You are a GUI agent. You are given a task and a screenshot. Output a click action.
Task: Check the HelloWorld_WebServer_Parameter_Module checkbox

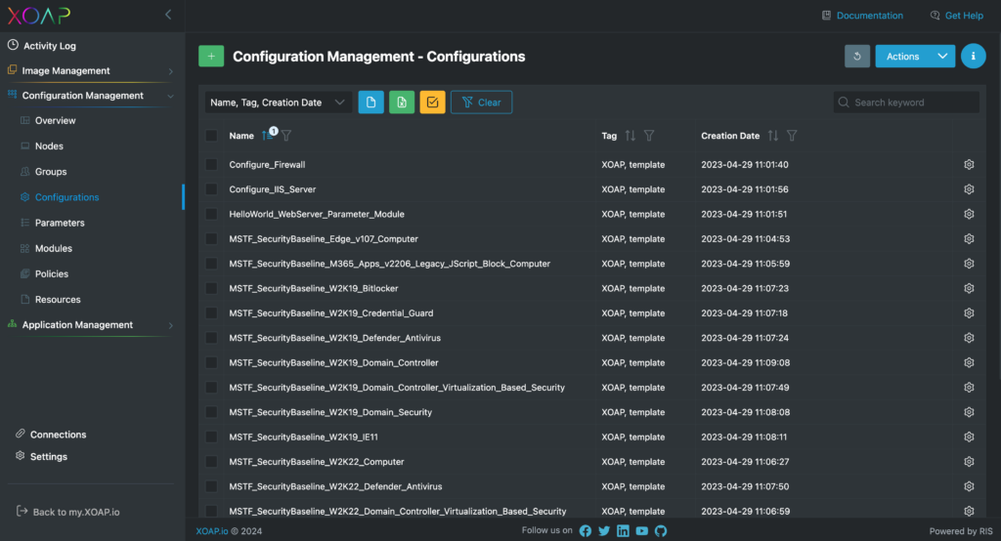[211, 215]
